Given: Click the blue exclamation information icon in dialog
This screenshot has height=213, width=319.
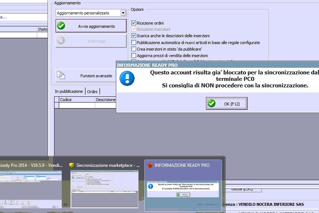Looking at the screenshot, I should tap(127, 78).
